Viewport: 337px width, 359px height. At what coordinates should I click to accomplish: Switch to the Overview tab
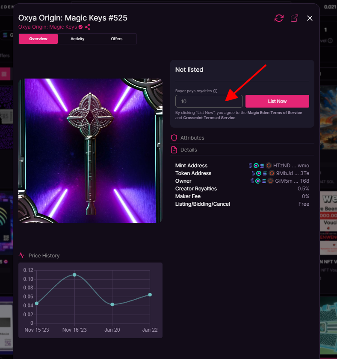[38, 39]
